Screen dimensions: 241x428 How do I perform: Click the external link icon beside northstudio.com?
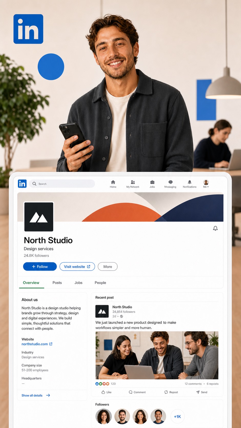click(51, 344)
